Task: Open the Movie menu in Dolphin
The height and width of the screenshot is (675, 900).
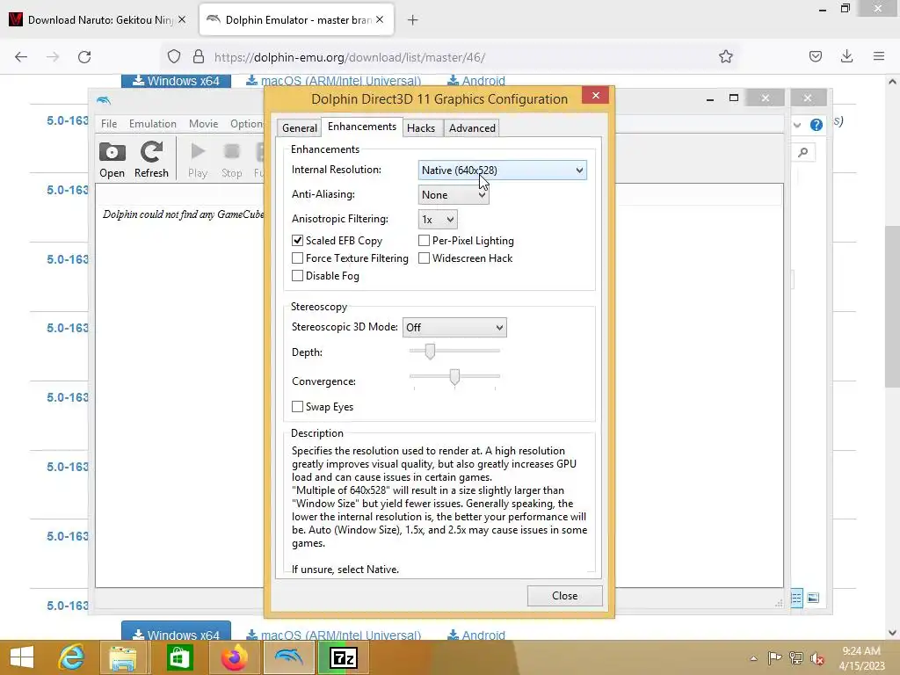Action: (x=203, y=124)
